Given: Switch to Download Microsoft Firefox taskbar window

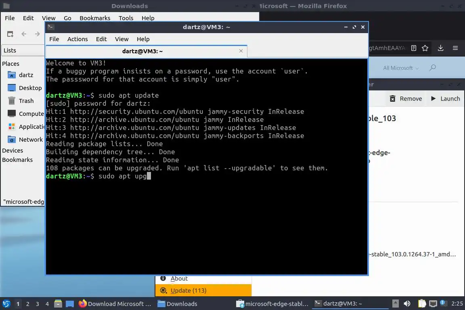Looking at the screenshot, I should [x=115, y=304].
